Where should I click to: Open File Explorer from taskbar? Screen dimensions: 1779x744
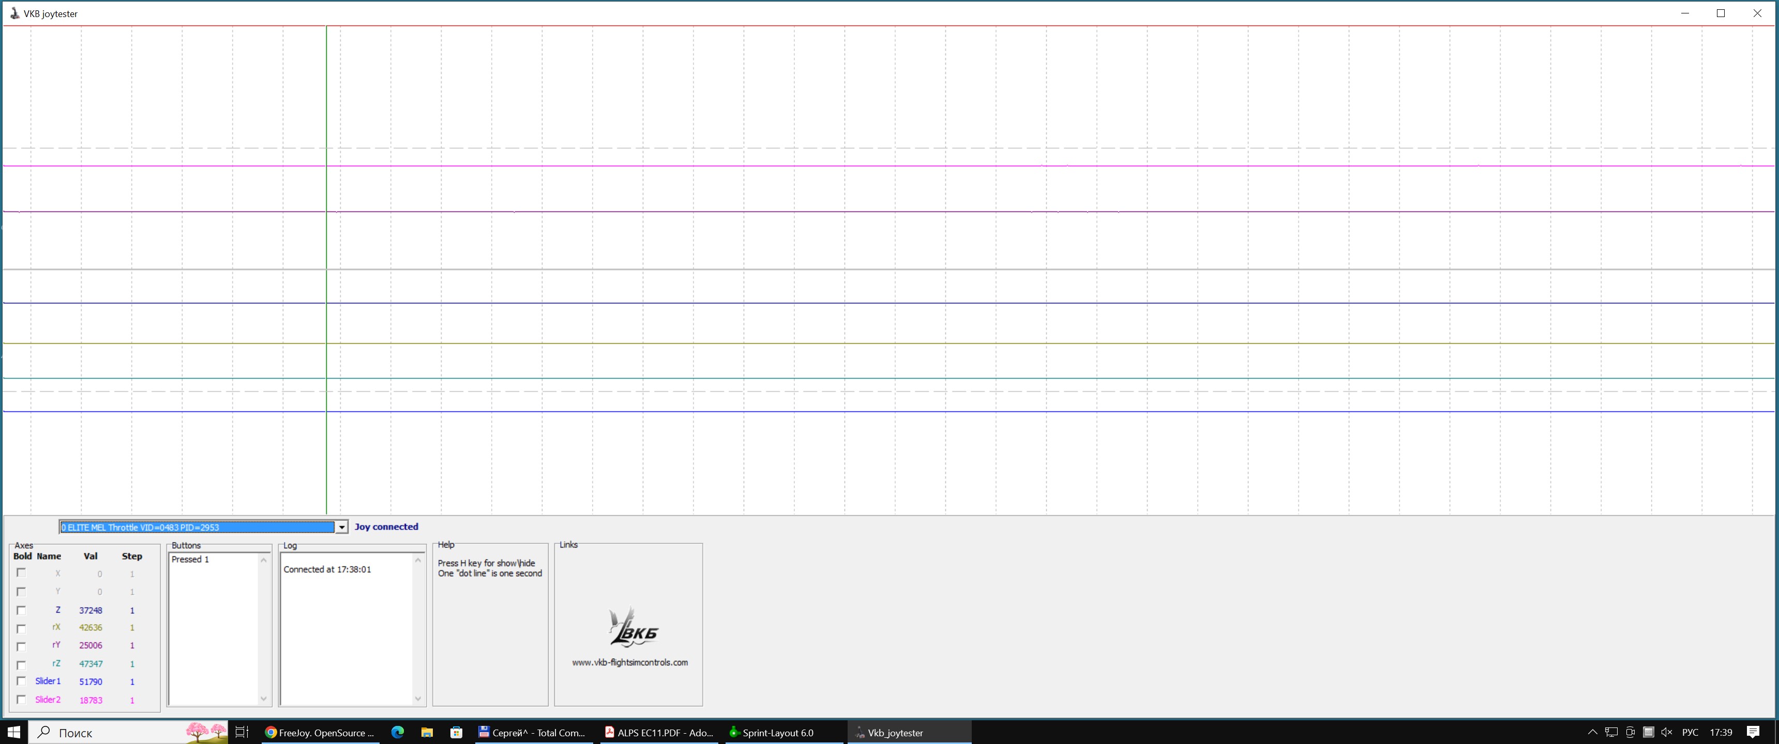[427, 732]
